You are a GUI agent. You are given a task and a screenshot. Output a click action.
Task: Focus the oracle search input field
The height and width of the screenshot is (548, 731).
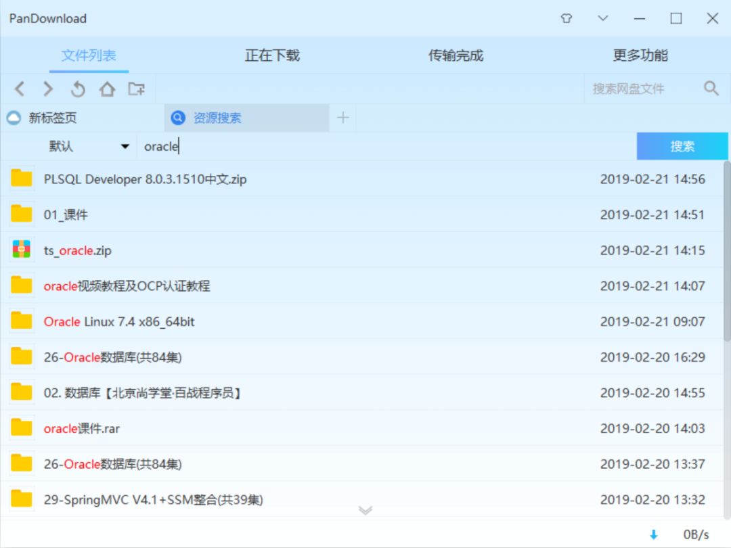[386, 146]
